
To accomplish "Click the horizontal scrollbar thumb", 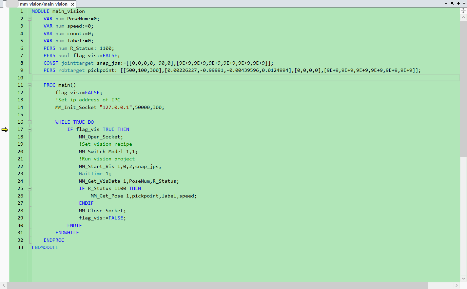I will [x=218, y=285].
